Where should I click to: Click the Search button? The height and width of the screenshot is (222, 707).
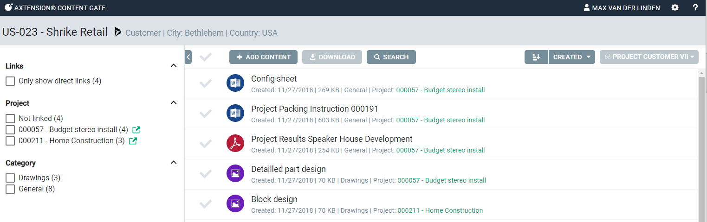point(391,57)
